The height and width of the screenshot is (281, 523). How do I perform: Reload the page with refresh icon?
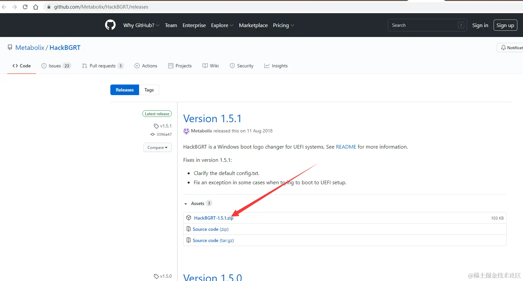pyautogui.click(x=25, y=7)
